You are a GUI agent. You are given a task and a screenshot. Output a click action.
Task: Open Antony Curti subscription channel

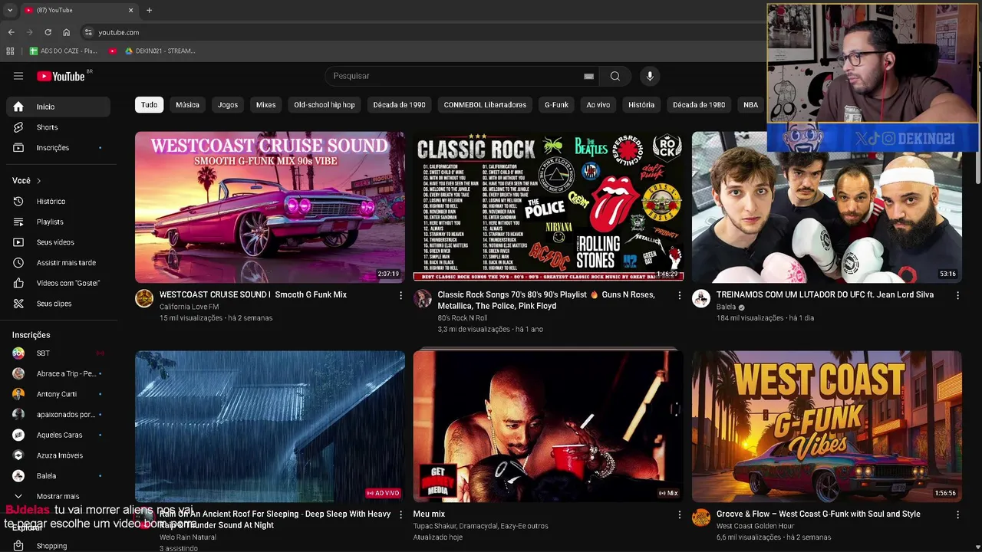tap(58, 394)
